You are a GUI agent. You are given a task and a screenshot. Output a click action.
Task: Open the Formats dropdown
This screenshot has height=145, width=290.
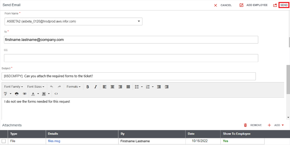74,86
